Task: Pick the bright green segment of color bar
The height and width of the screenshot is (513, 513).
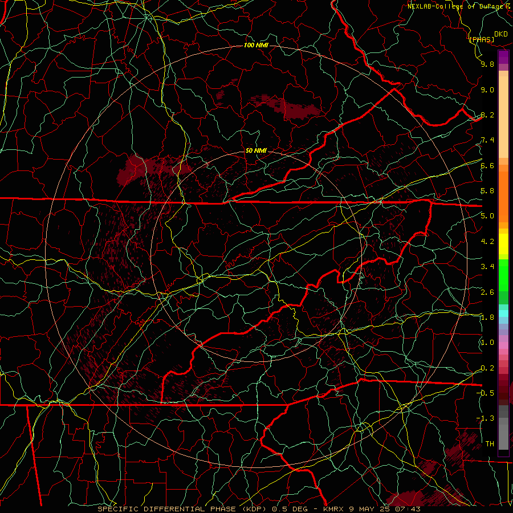Action: 503,275
